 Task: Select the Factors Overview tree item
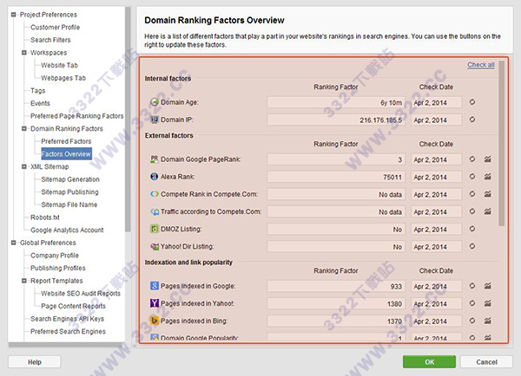click(66, 154)
